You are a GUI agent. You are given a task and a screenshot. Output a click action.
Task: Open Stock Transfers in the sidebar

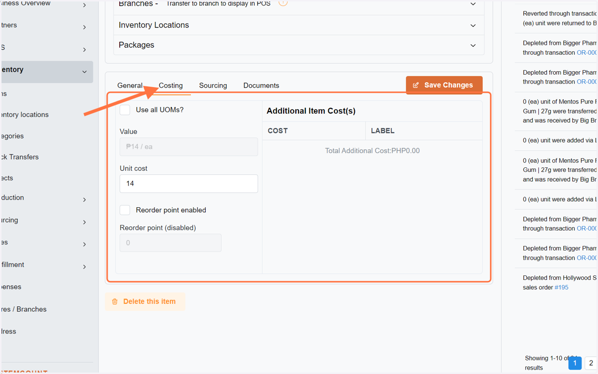pyautogui.click(x=20, y=157)
